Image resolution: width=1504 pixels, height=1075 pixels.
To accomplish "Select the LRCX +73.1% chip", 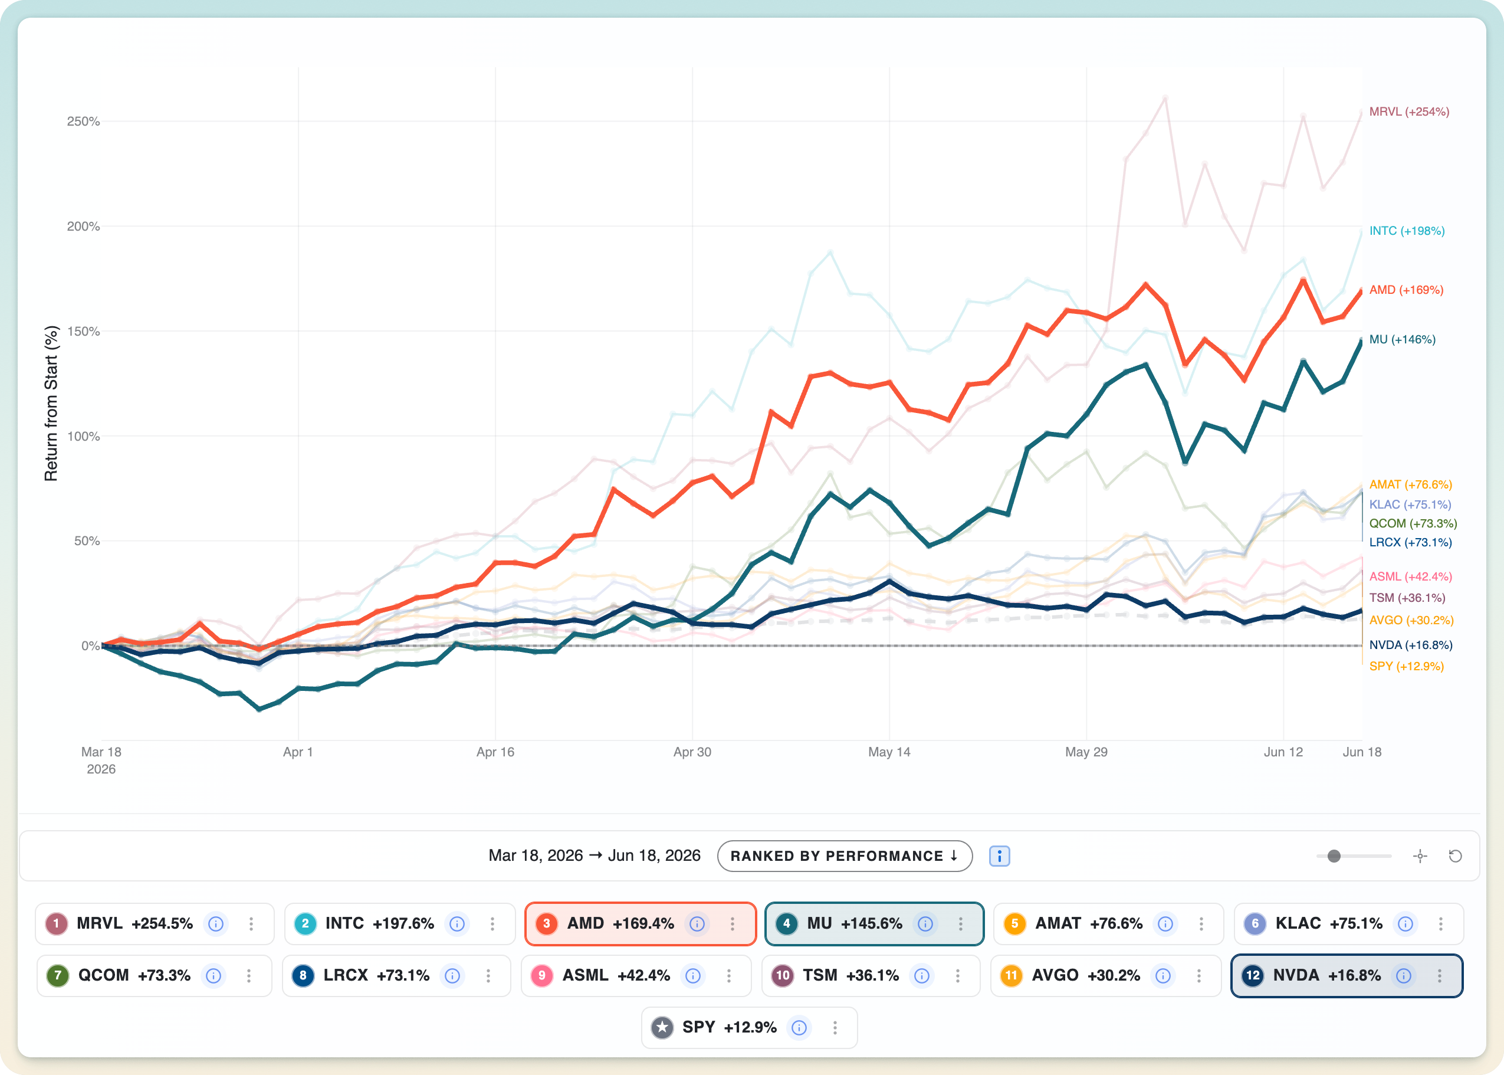I will tap(396, 976).
